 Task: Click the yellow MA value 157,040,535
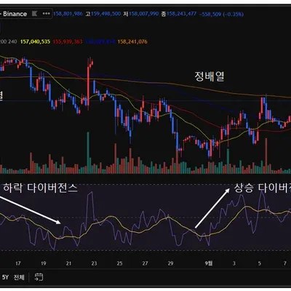[35, 41]
